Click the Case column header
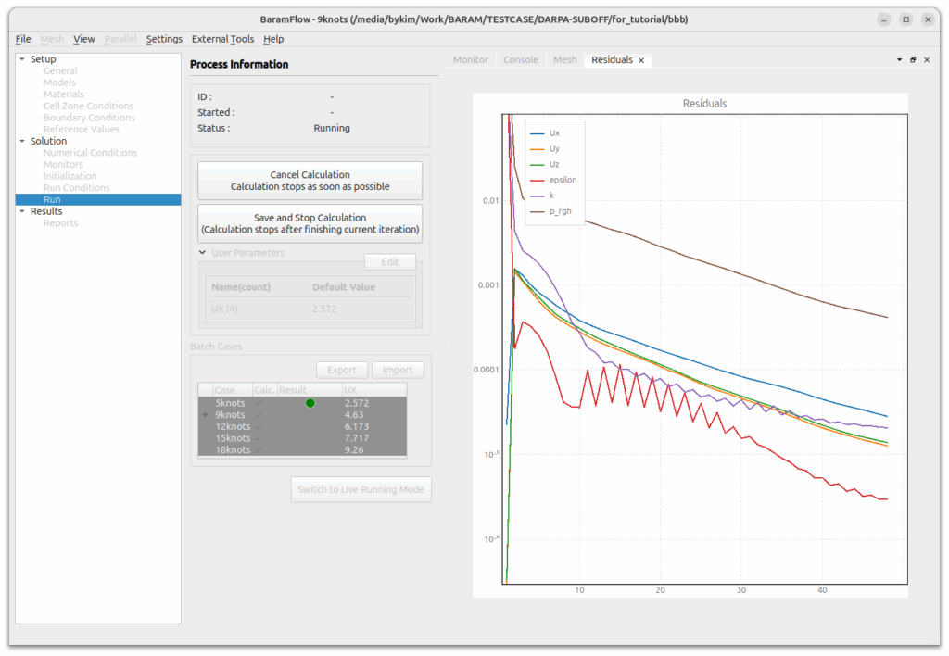The width and height of the screenshot is (949, 656). point(232,390)
